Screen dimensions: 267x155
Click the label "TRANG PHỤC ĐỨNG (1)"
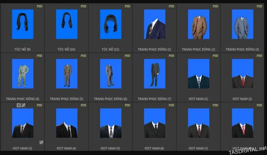(154, 49)
